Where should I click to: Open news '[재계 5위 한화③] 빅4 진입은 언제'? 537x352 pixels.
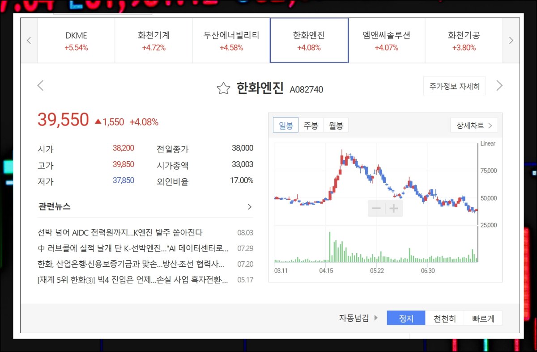133,280
